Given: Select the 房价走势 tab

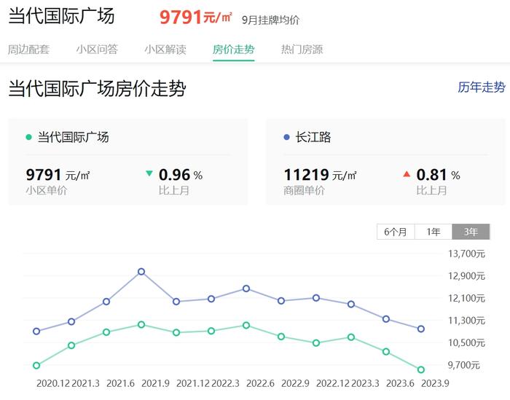Looking at the screenshot, I should pos(233,50).
